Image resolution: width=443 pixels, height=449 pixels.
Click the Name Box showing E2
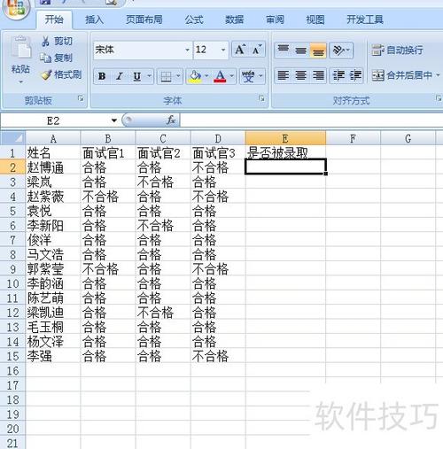54,120
